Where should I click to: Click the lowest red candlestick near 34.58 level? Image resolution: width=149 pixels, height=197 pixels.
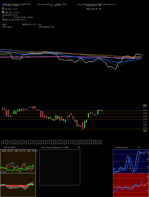pos(83,126)
